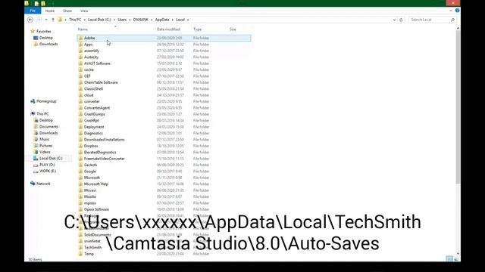Select the 'CrashDumps' folder name
The width and height of the screenshot is (485, 272).
95,114
